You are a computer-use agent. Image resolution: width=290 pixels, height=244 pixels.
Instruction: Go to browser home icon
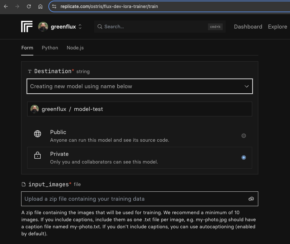pos(40,6)
